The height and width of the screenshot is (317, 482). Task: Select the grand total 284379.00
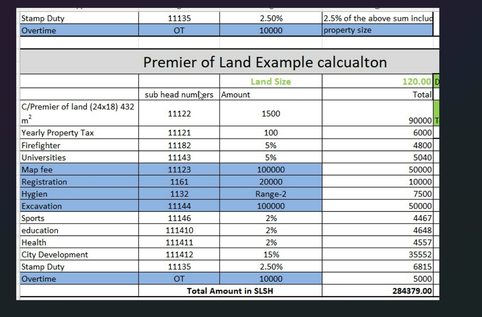377,291
